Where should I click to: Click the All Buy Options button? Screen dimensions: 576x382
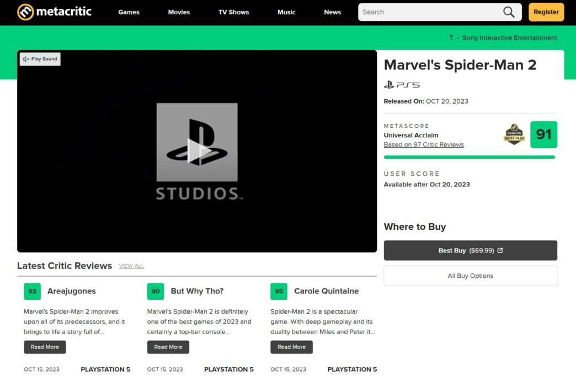[471, 276]
